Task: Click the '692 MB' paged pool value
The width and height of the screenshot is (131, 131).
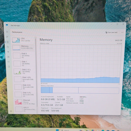Action: point(45,111)
